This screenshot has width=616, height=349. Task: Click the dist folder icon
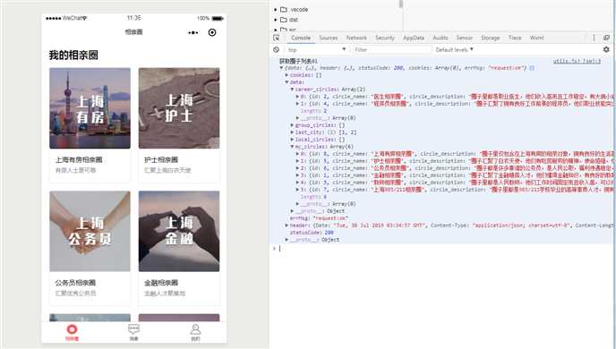pos(284,20)
